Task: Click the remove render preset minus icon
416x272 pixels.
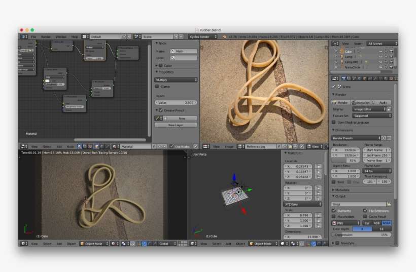Action: 389,138
